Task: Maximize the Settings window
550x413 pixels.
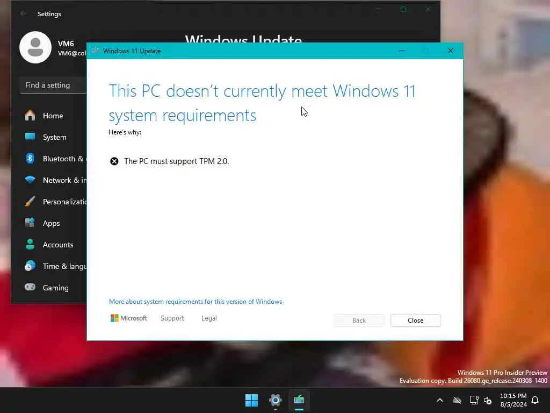Action: point(403,9)
